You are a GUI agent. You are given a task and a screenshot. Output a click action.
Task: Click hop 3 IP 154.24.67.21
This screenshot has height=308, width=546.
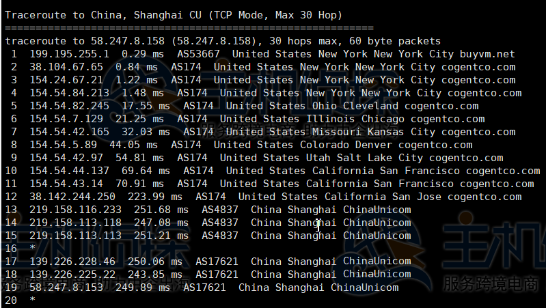pyautogui.click(x=66, y=80)
